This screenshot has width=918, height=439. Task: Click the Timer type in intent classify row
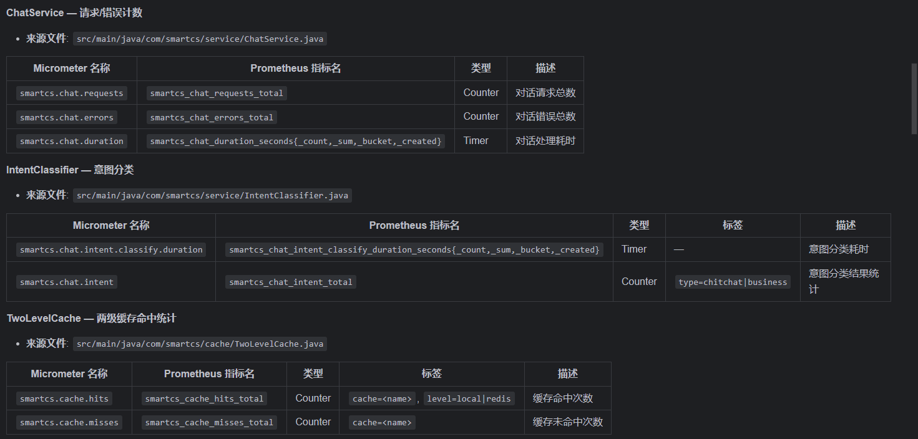coord(634,249)
